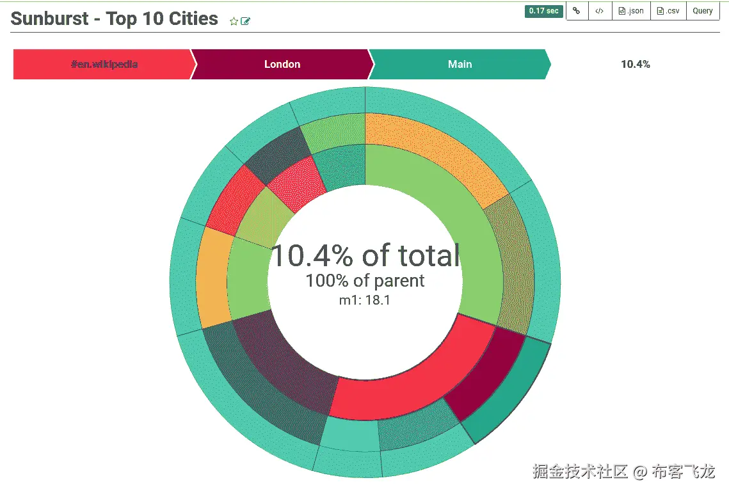View the Query button
Screen dimensions: 729x494
click(703, 11)
